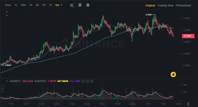Expand the second chart legend arrow
Viewport: 198px width, 107px height.
pos(7,15)
